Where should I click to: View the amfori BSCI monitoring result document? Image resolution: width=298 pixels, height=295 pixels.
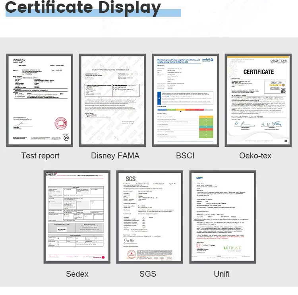[185, 100]
